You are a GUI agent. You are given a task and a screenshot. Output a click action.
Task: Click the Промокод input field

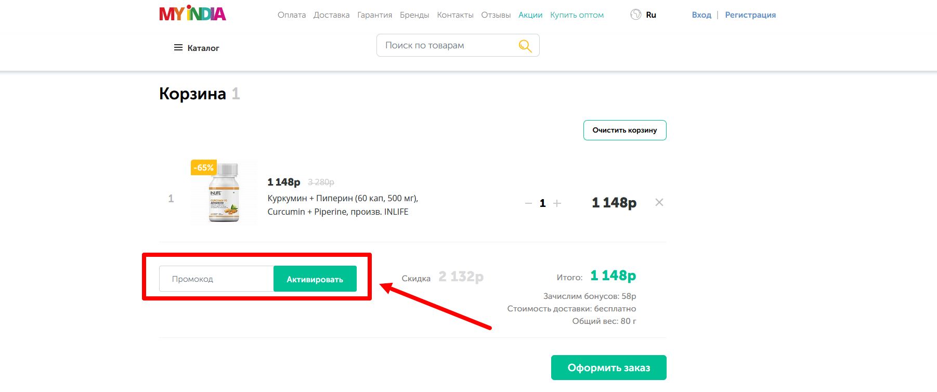tap(216, 279)
